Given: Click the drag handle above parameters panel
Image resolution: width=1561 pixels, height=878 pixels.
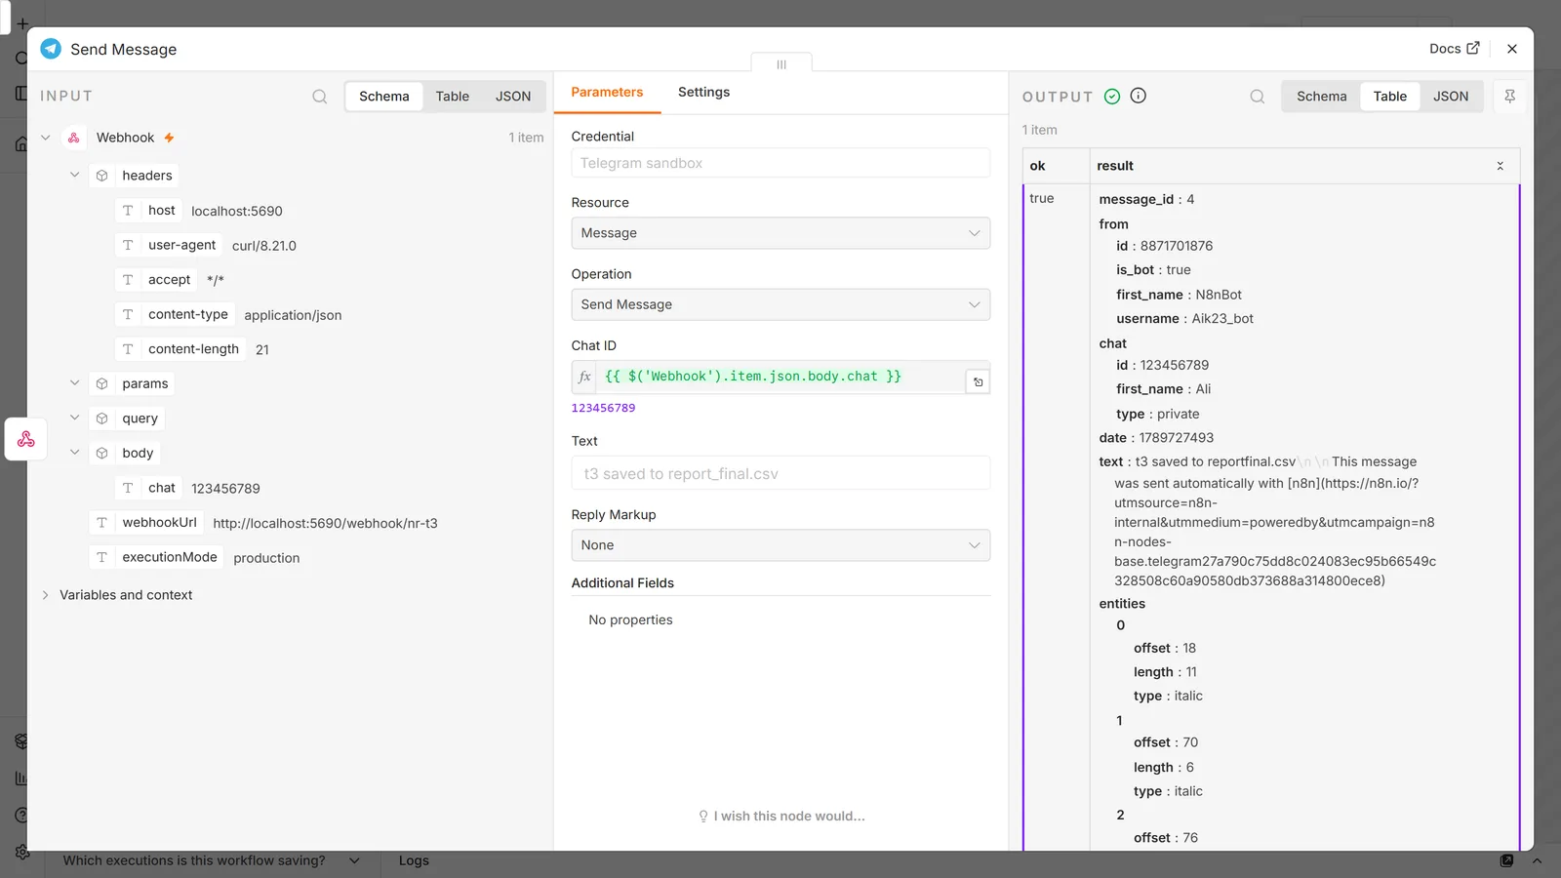Looking at the screenshot, I should [x=781, y=64].
